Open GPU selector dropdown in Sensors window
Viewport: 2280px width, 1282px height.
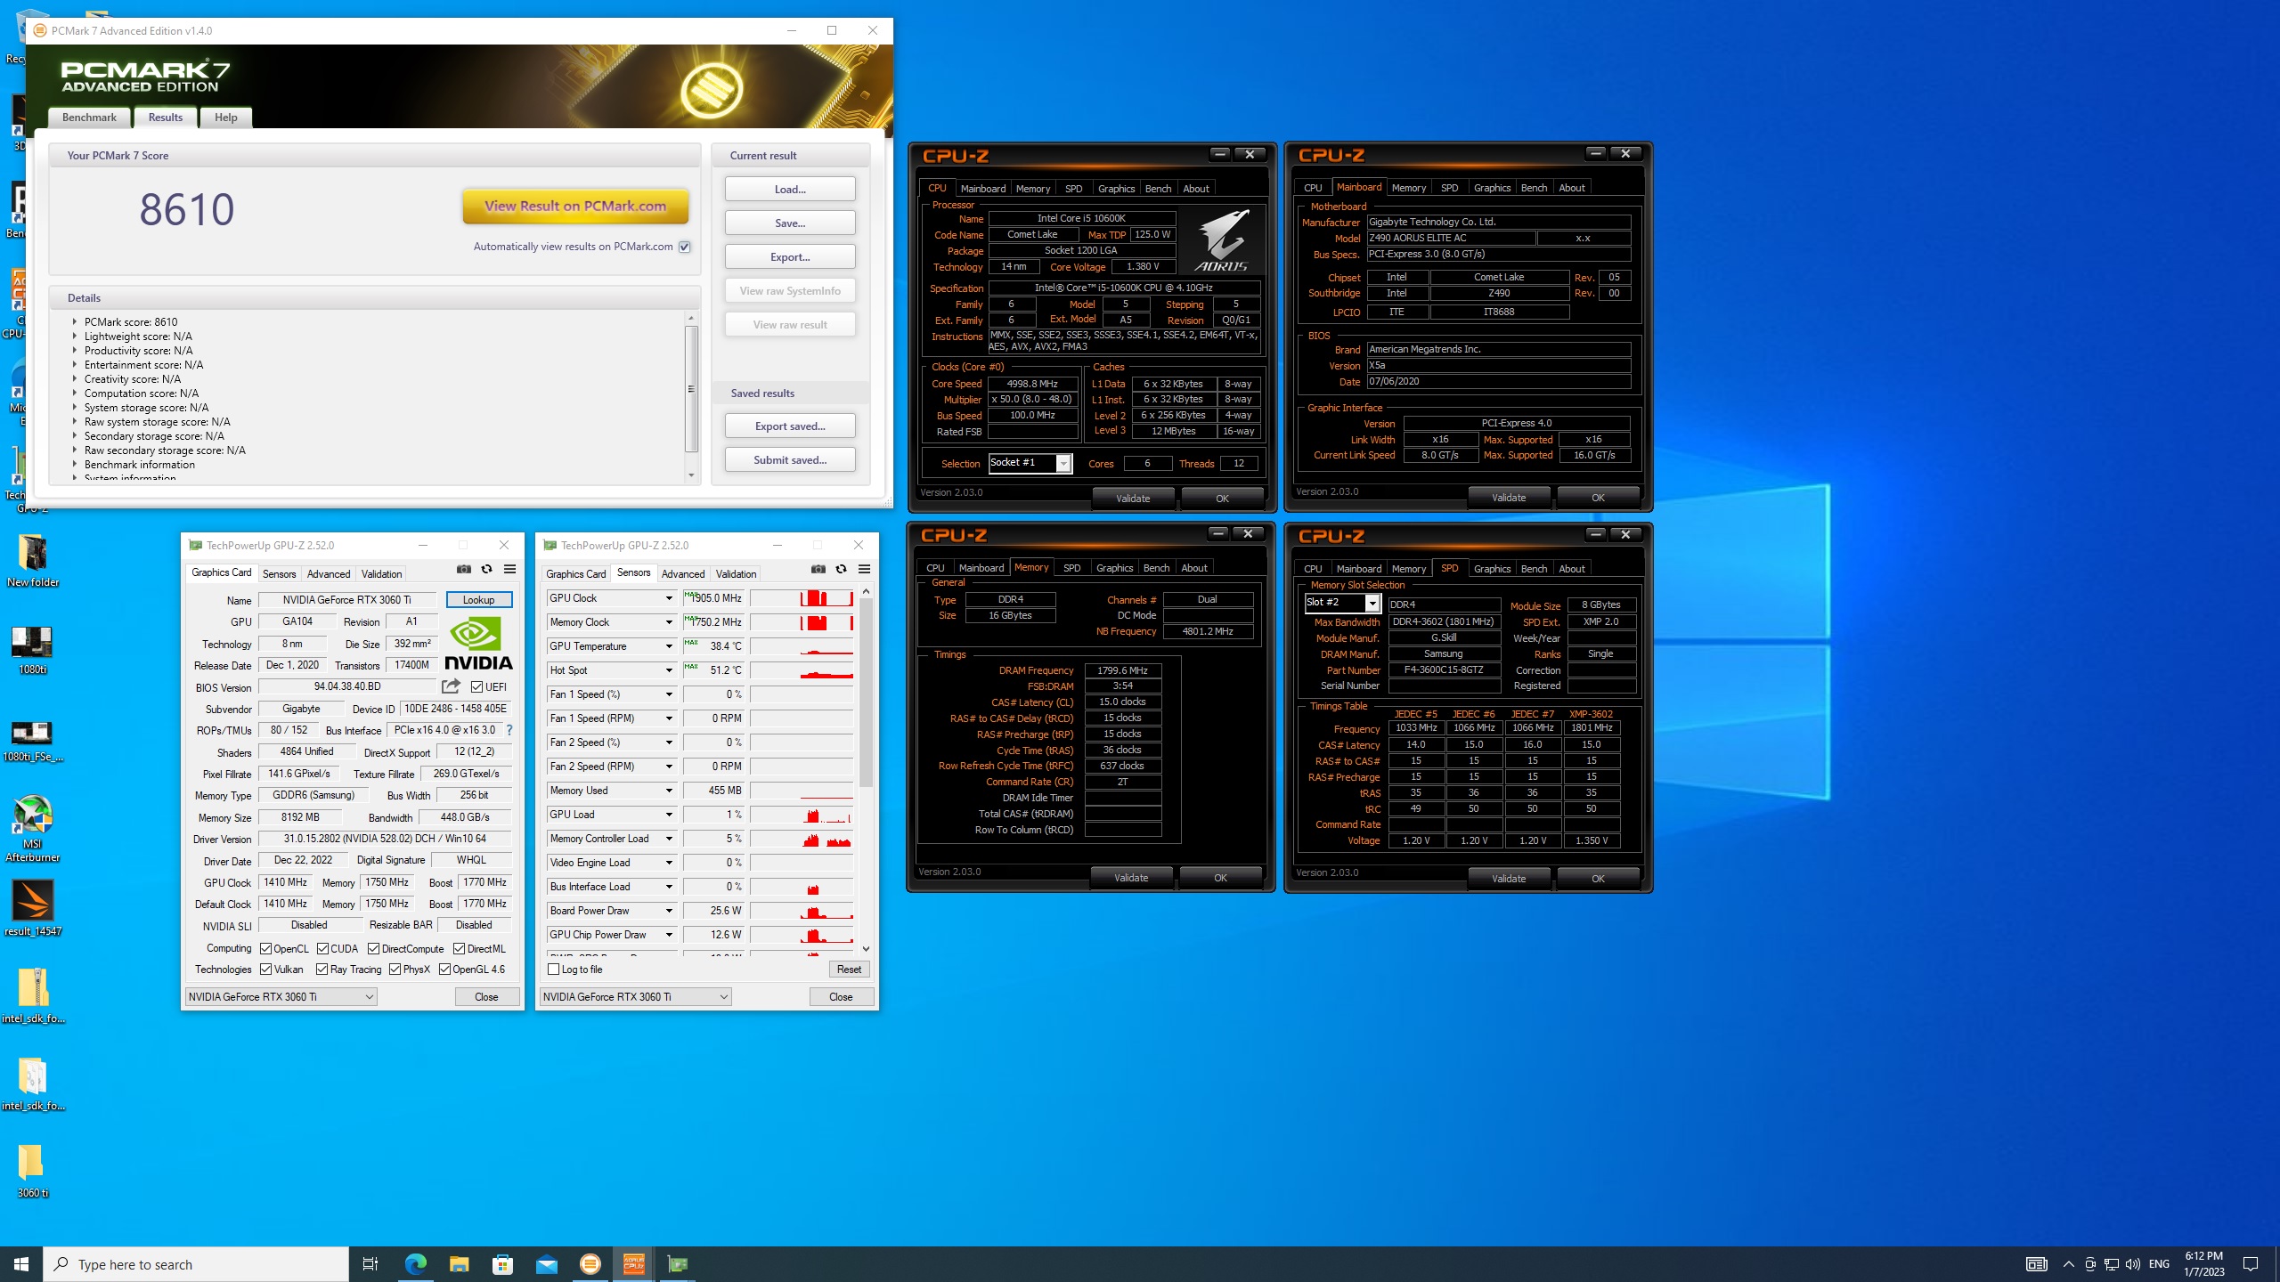636,997
